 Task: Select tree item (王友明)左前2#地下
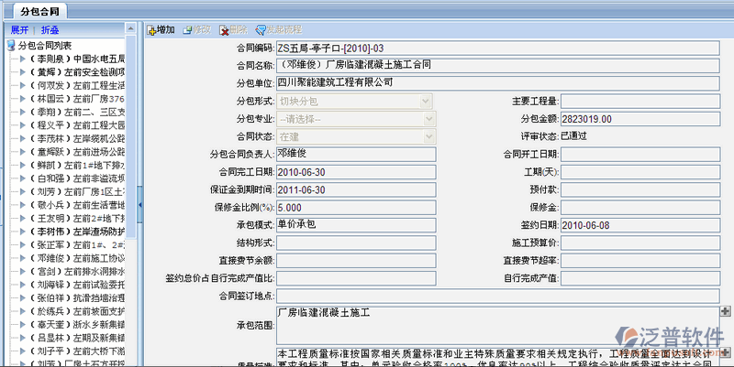77,219
